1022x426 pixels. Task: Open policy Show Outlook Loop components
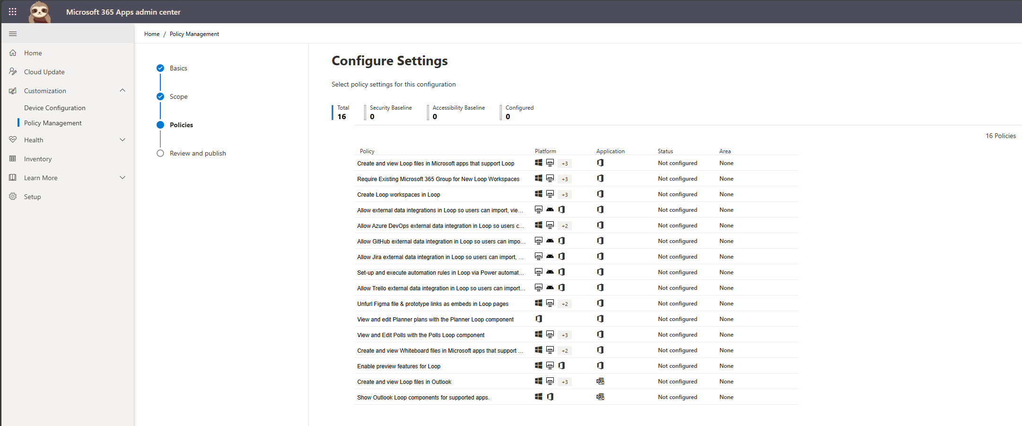click(x=423, y=398)
